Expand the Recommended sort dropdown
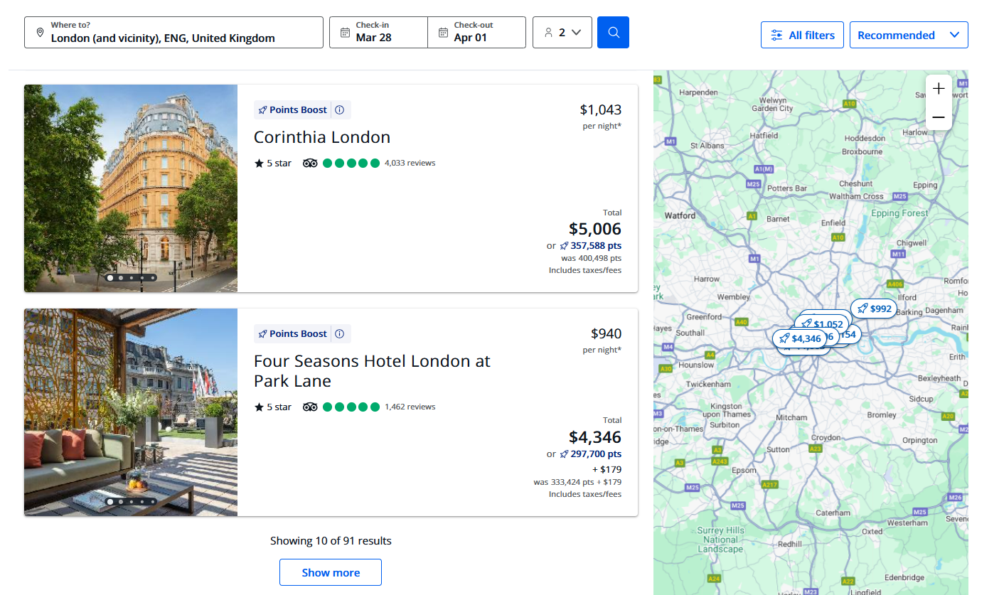999x595 pixels. click(908, 35)
